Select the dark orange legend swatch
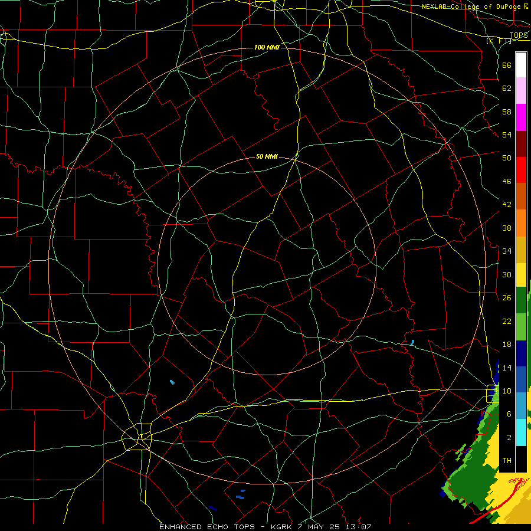 (521, 196)
